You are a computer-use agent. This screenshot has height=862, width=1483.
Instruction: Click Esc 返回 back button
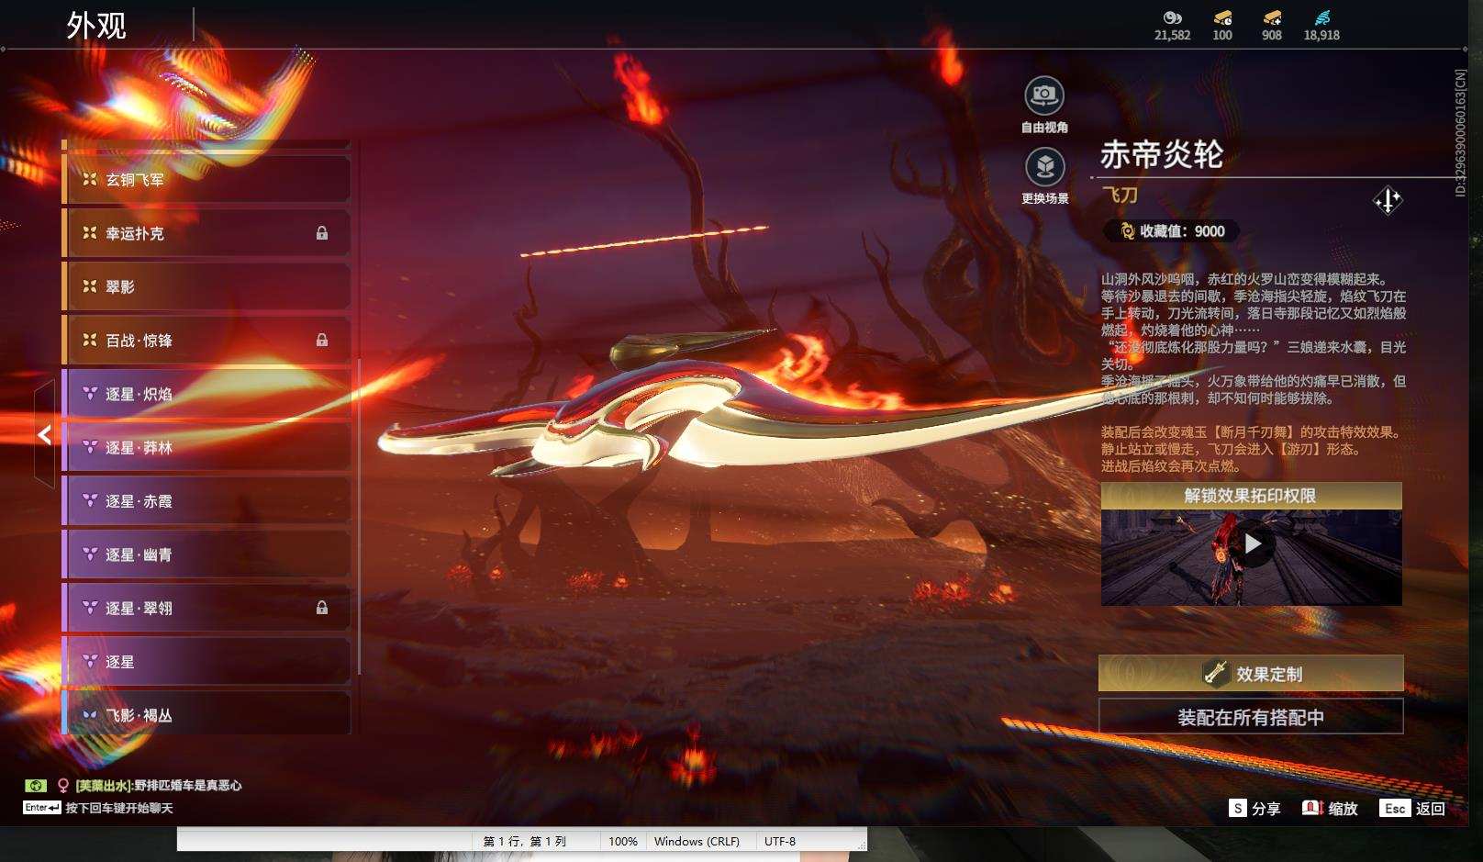point(1412,808)
